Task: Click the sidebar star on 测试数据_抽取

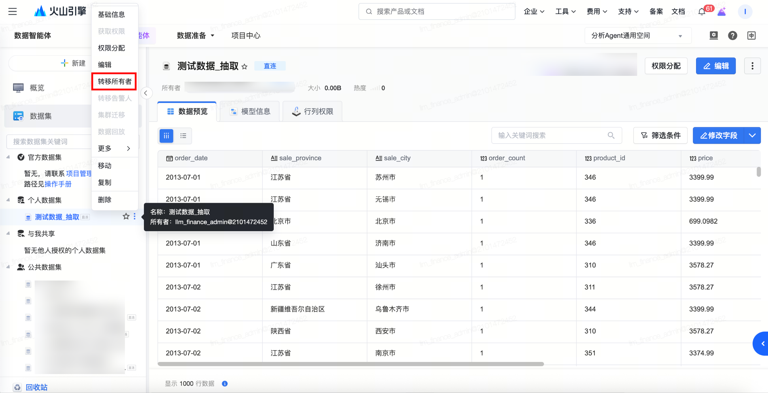Action: [126, 216]
